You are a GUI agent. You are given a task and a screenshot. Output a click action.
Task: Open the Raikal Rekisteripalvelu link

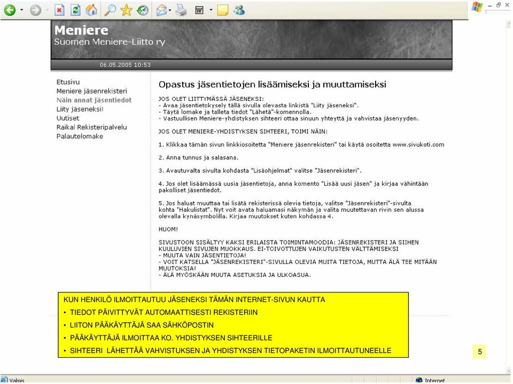91,127
